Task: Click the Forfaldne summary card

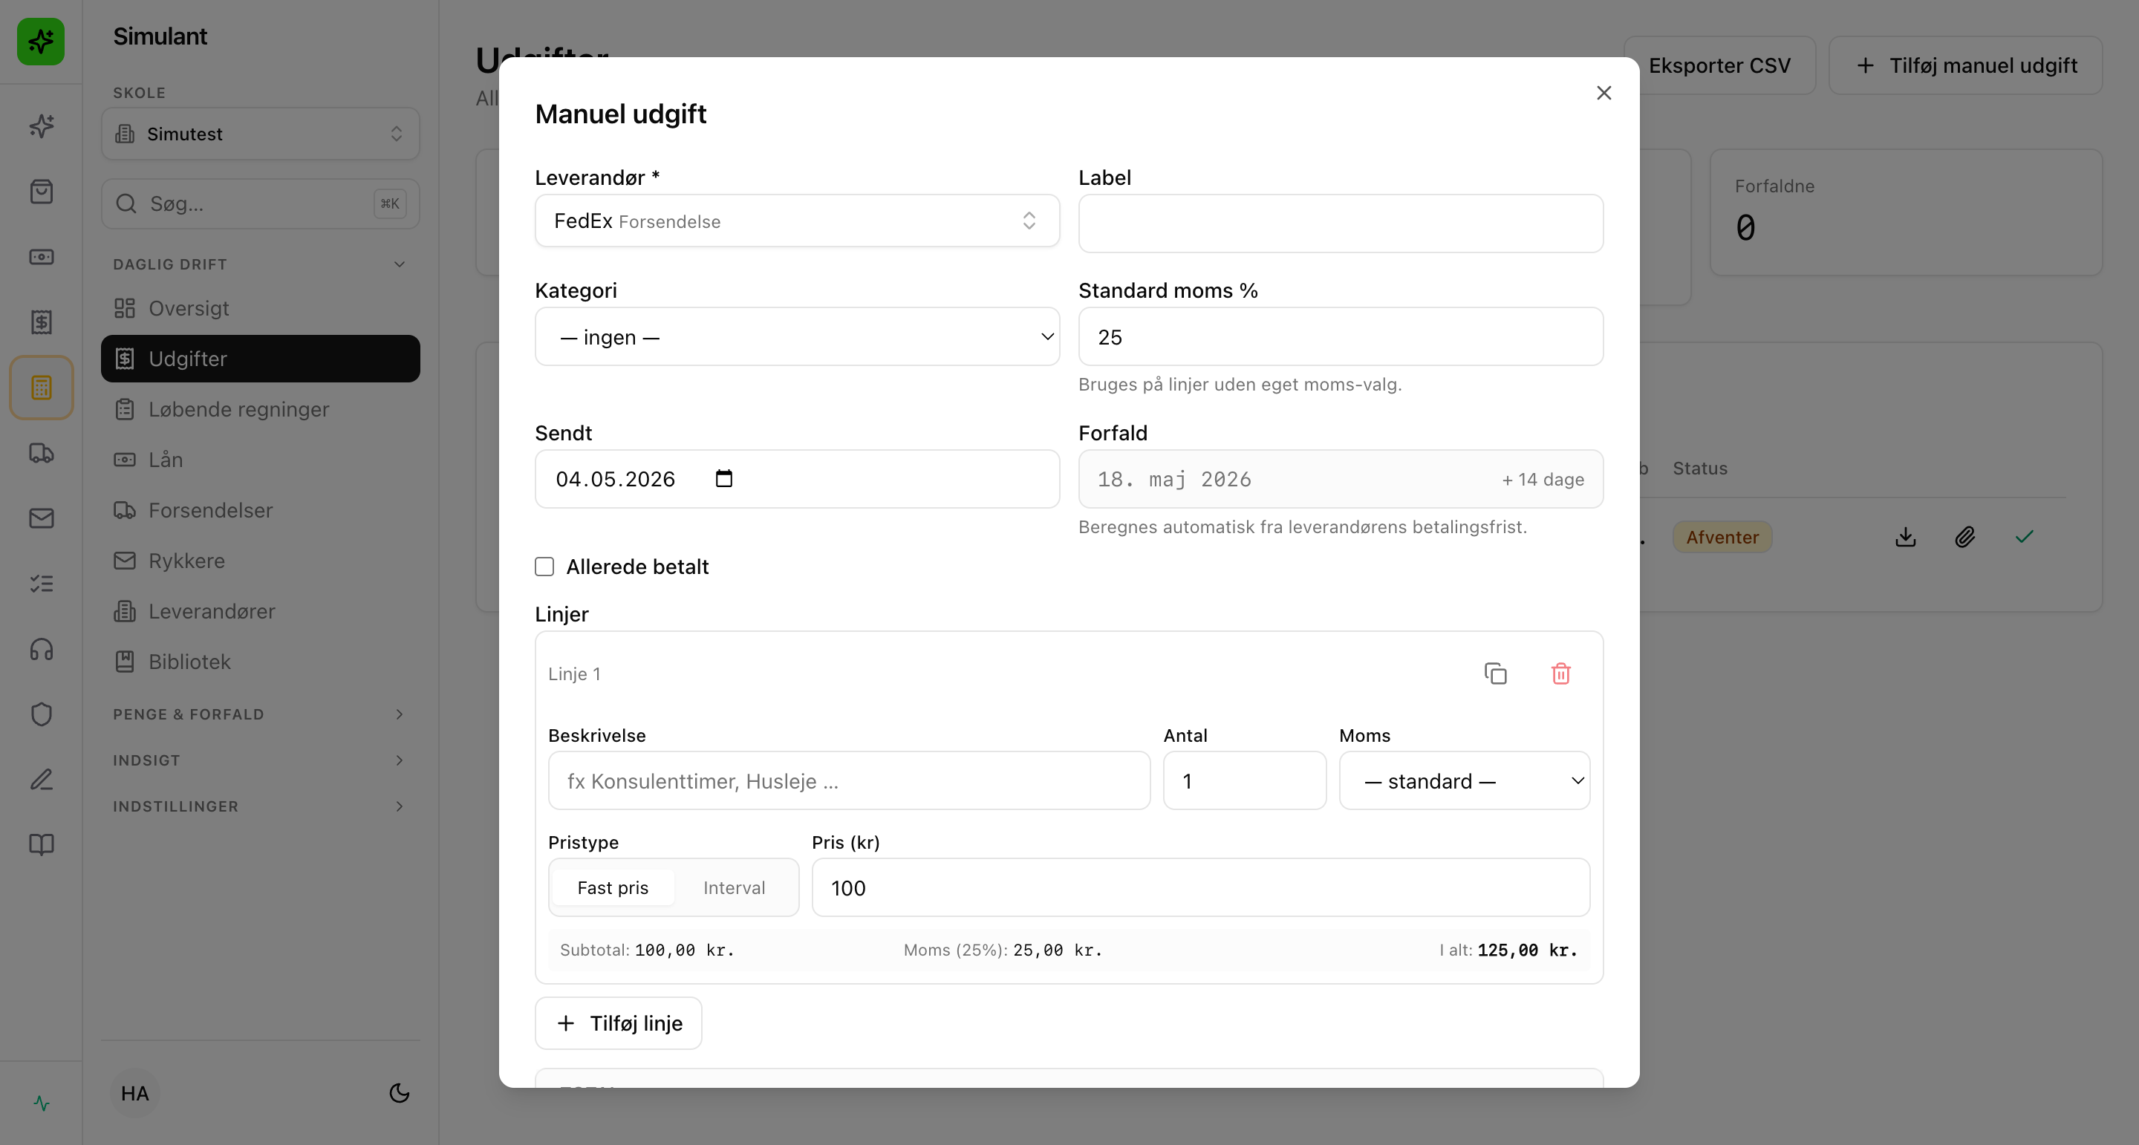Action: tap(1906, 212)
